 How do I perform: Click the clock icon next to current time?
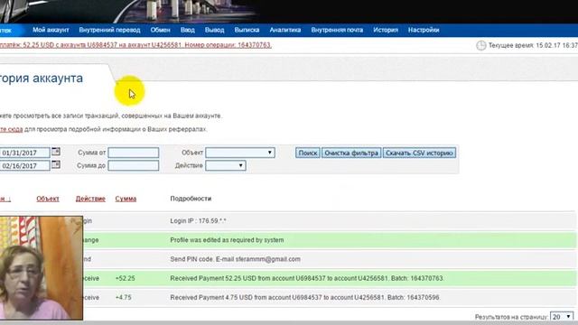point(480,45)
